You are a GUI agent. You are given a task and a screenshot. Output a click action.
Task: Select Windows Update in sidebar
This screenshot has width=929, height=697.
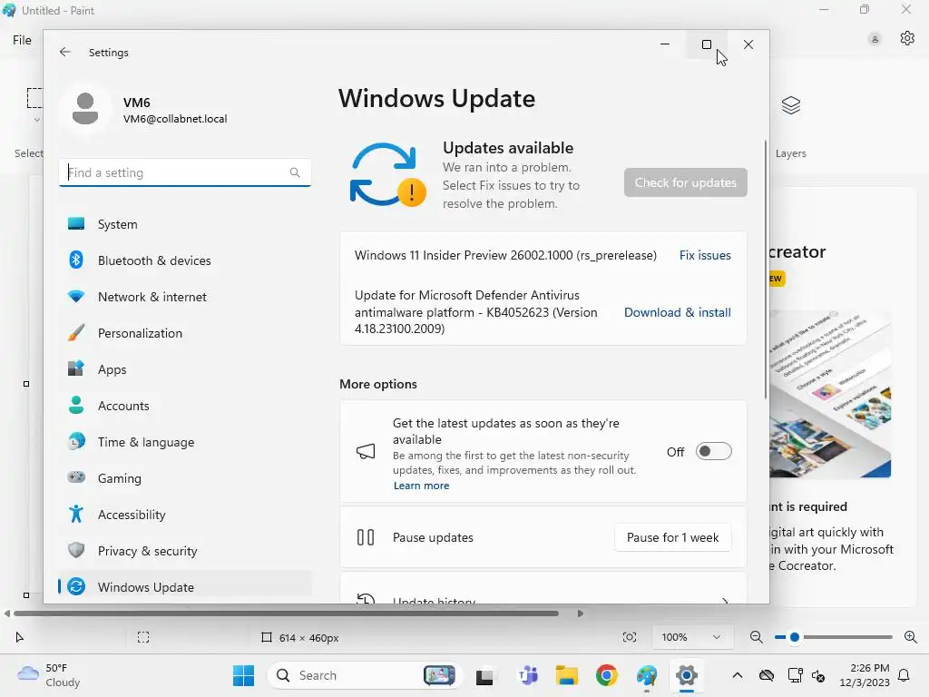(x=185, y=587)
